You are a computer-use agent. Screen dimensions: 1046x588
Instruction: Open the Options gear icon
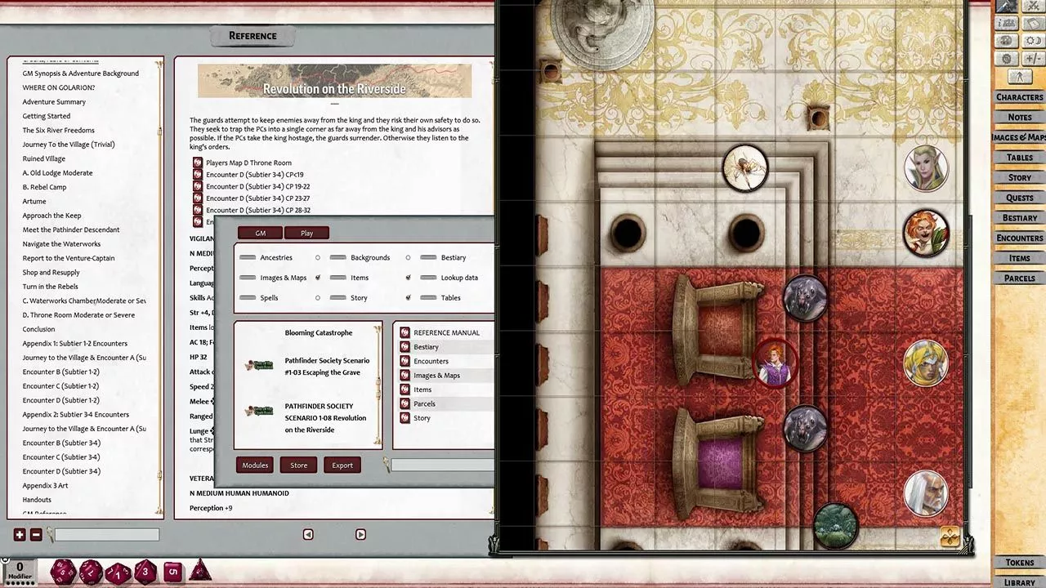1006,59
